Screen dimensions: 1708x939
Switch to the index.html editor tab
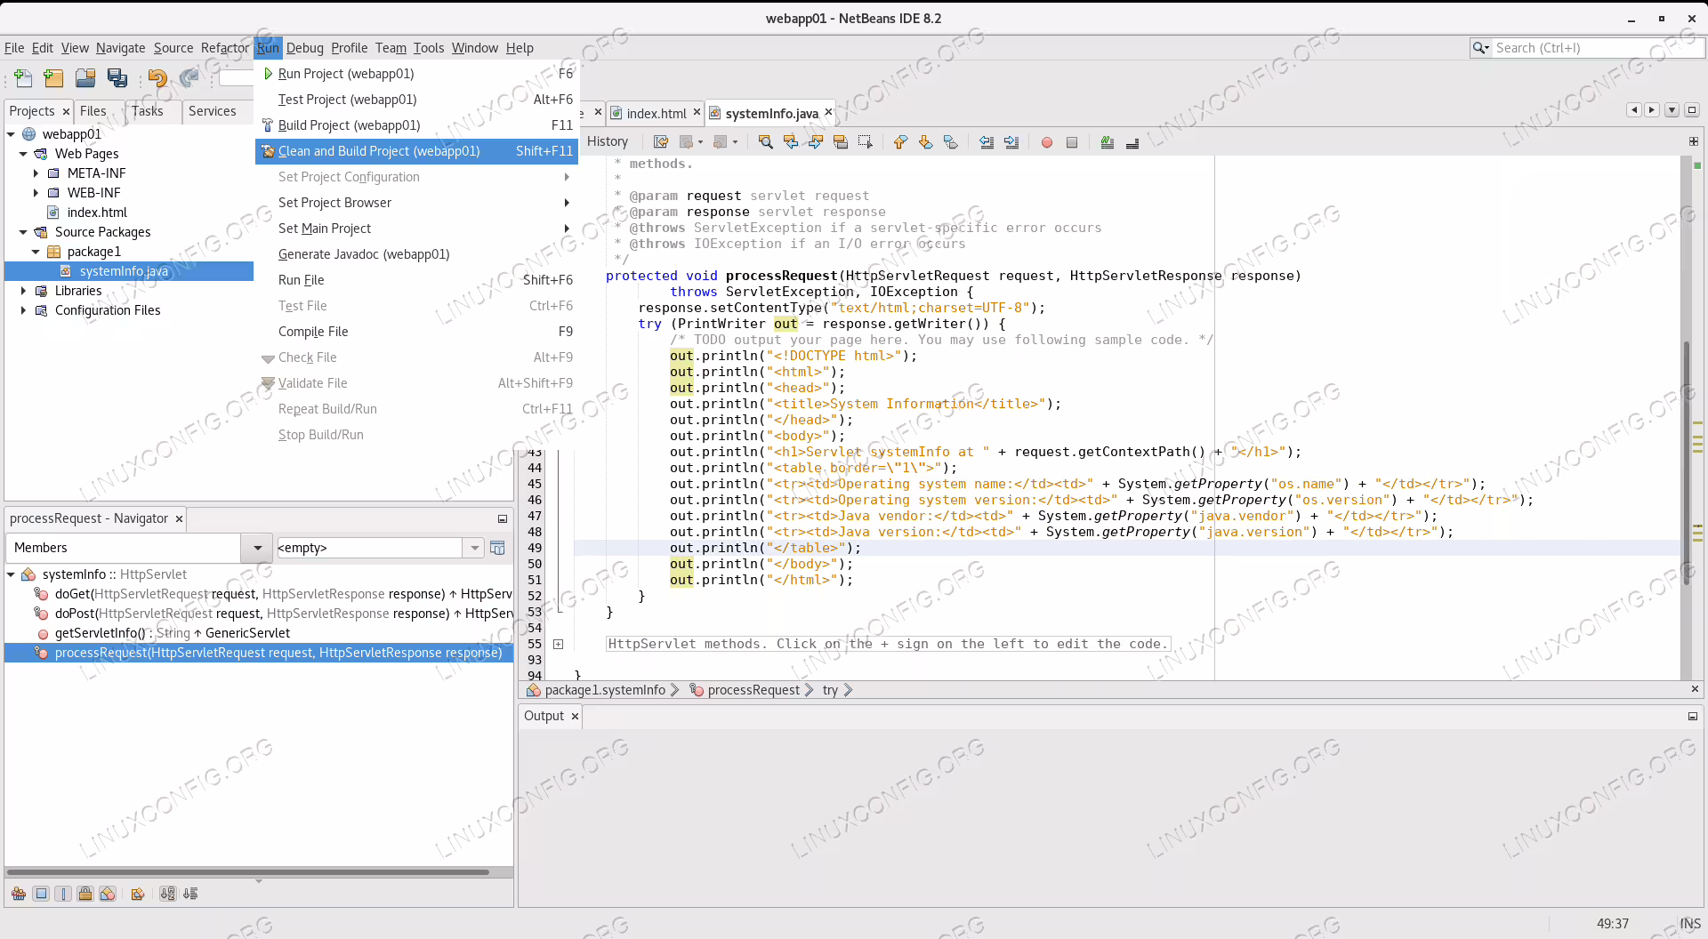(656, 113)
